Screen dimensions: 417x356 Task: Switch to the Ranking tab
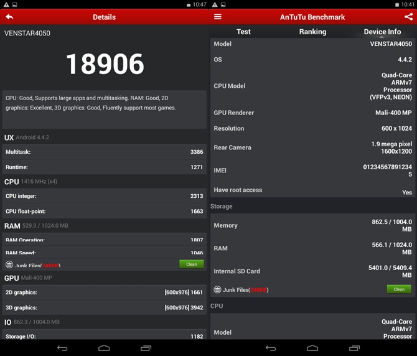tap(312, 32)
